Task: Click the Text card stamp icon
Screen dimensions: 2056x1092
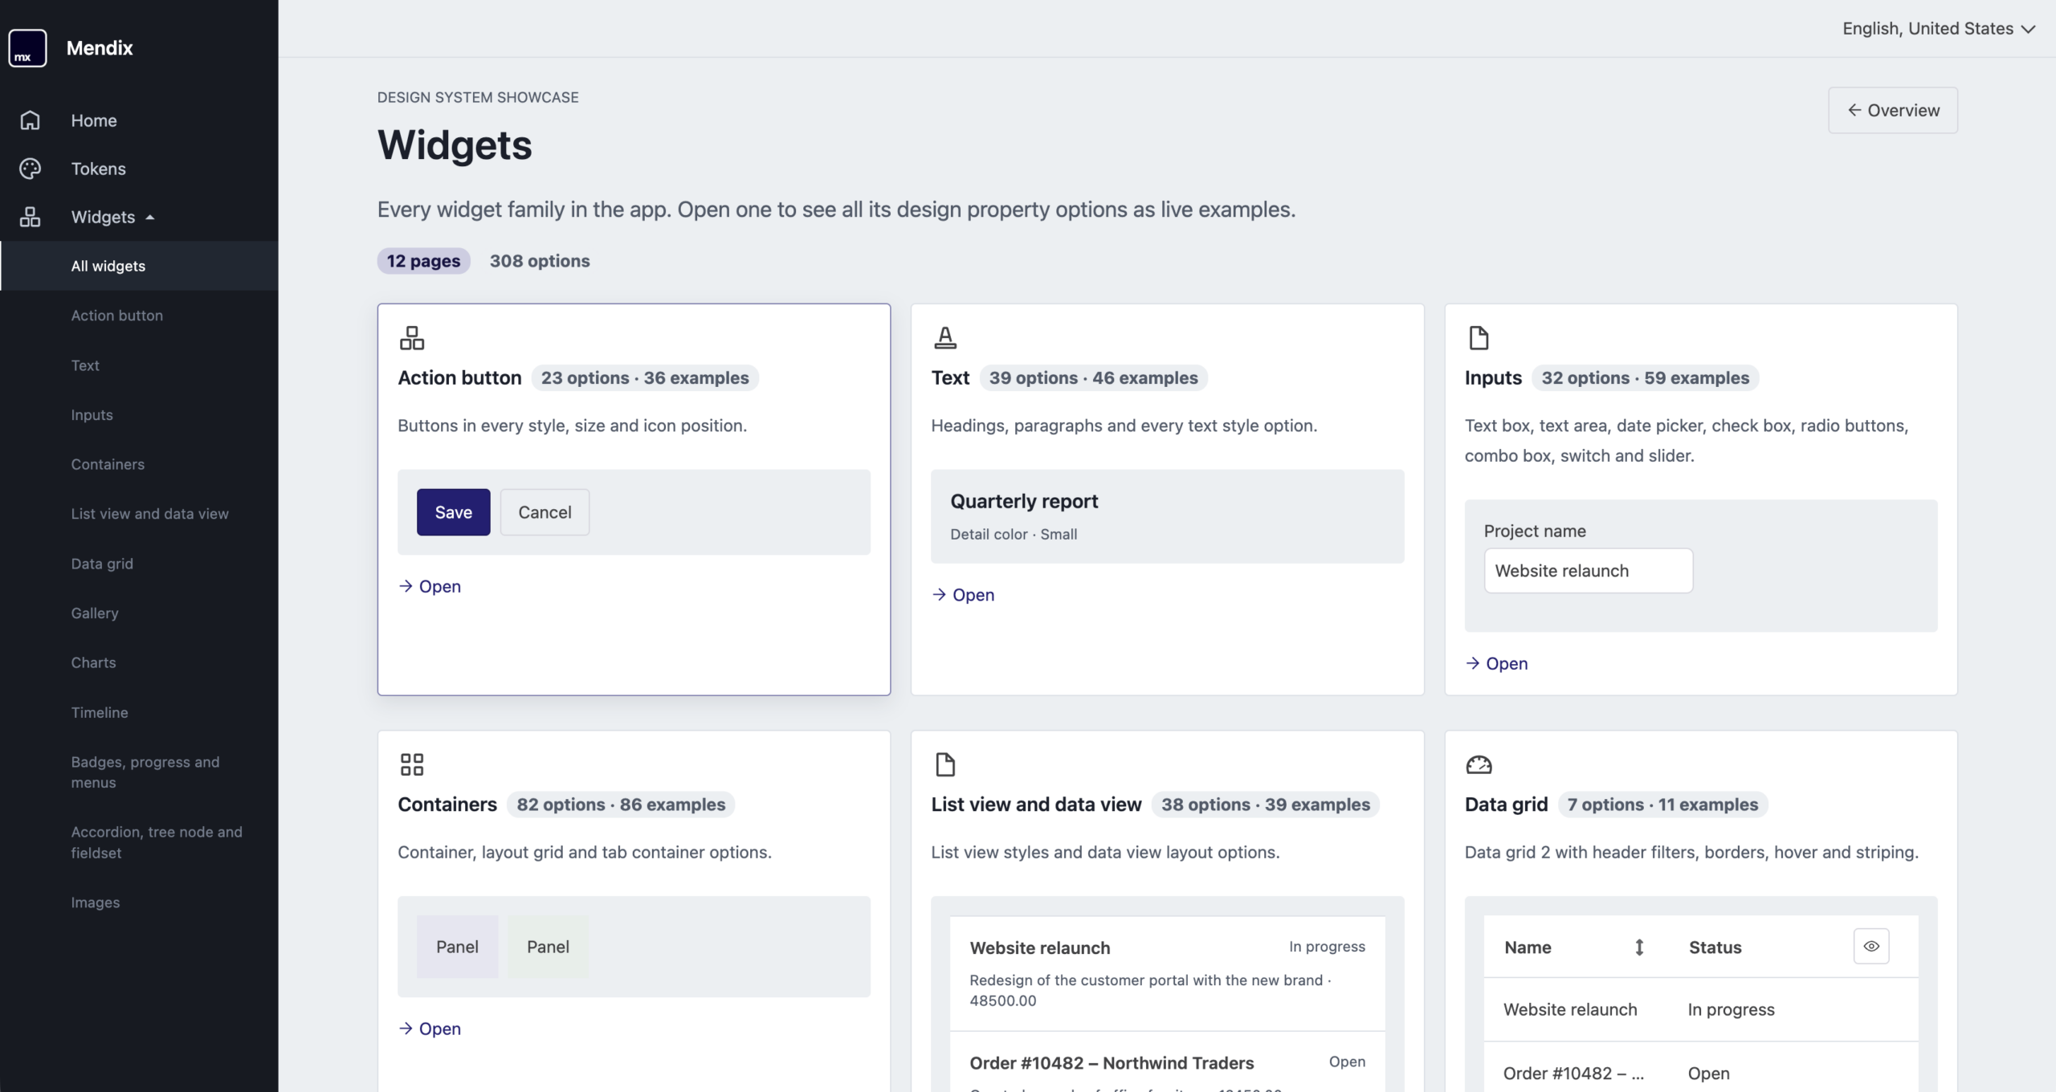Action: 945,338
